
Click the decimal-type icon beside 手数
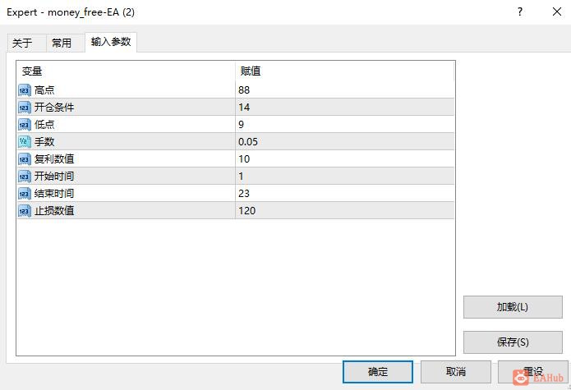pos(25,141)
